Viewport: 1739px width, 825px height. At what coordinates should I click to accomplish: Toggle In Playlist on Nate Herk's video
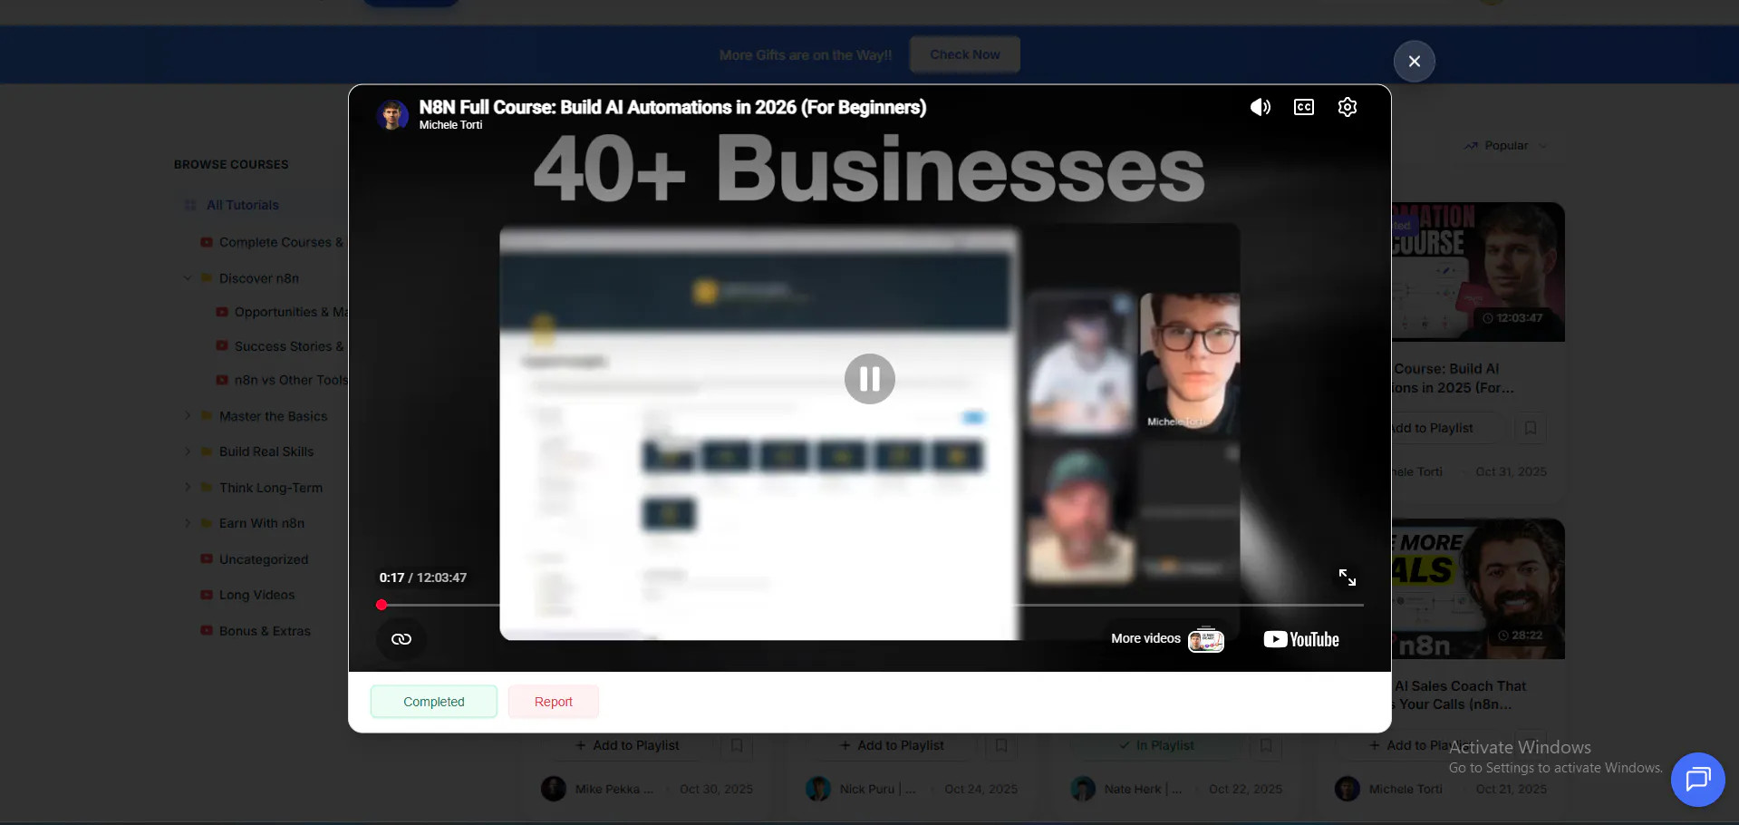(x=1156, y=745)
